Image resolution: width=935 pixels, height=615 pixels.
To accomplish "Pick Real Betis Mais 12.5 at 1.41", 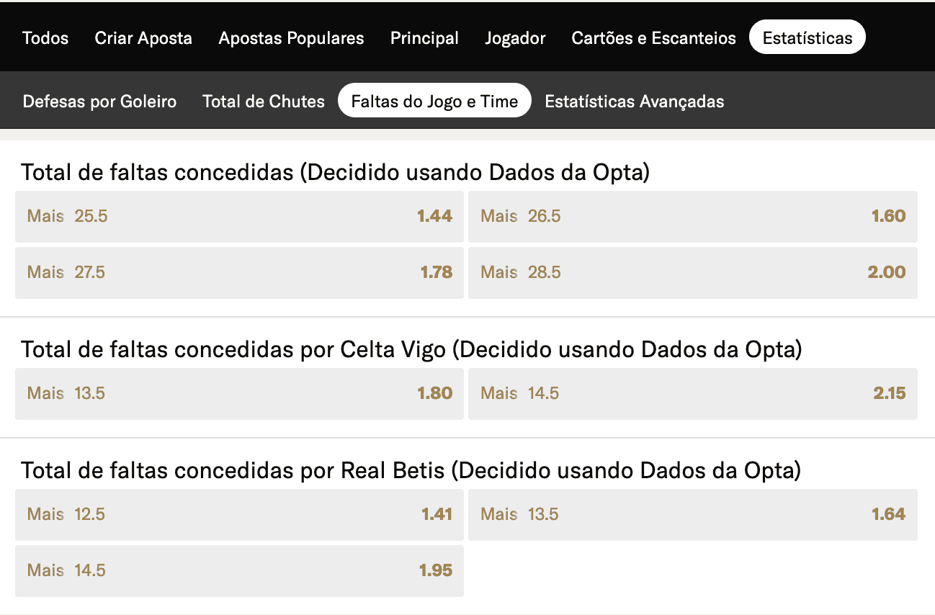I will [239, 514].
